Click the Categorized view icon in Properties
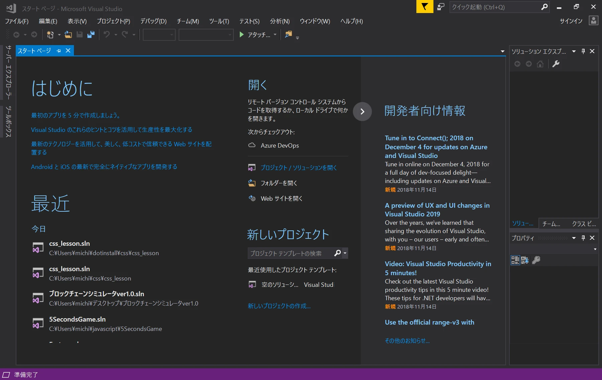Screen dimensions: 602x380 (515, 260)
